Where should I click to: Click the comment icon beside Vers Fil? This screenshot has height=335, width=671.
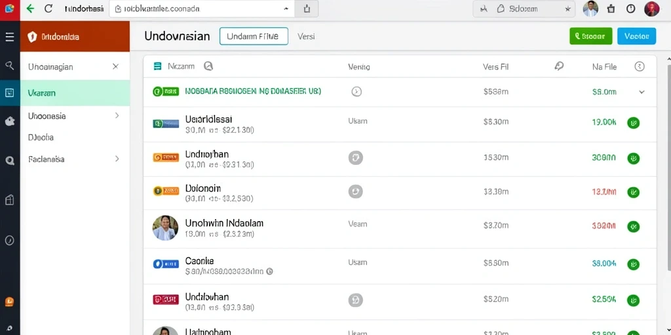click(x=559, y=66)
